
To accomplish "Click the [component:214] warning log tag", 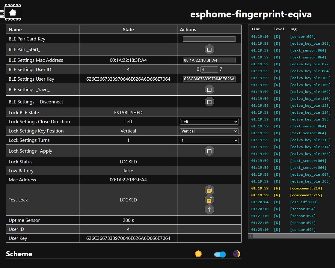I will pos(306,188).
